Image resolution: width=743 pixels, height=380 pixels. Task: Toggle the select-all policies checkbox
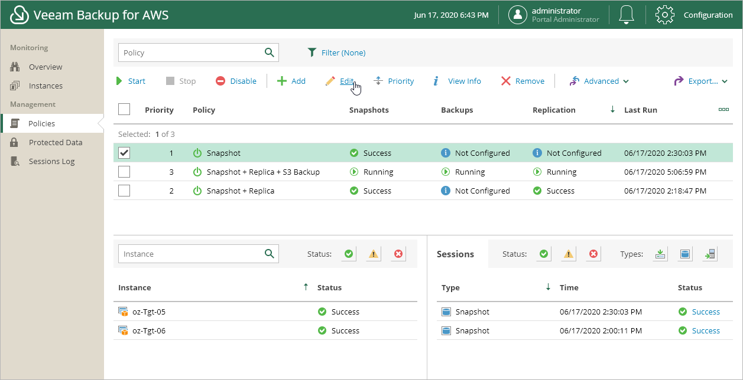(x=124, y=109)
